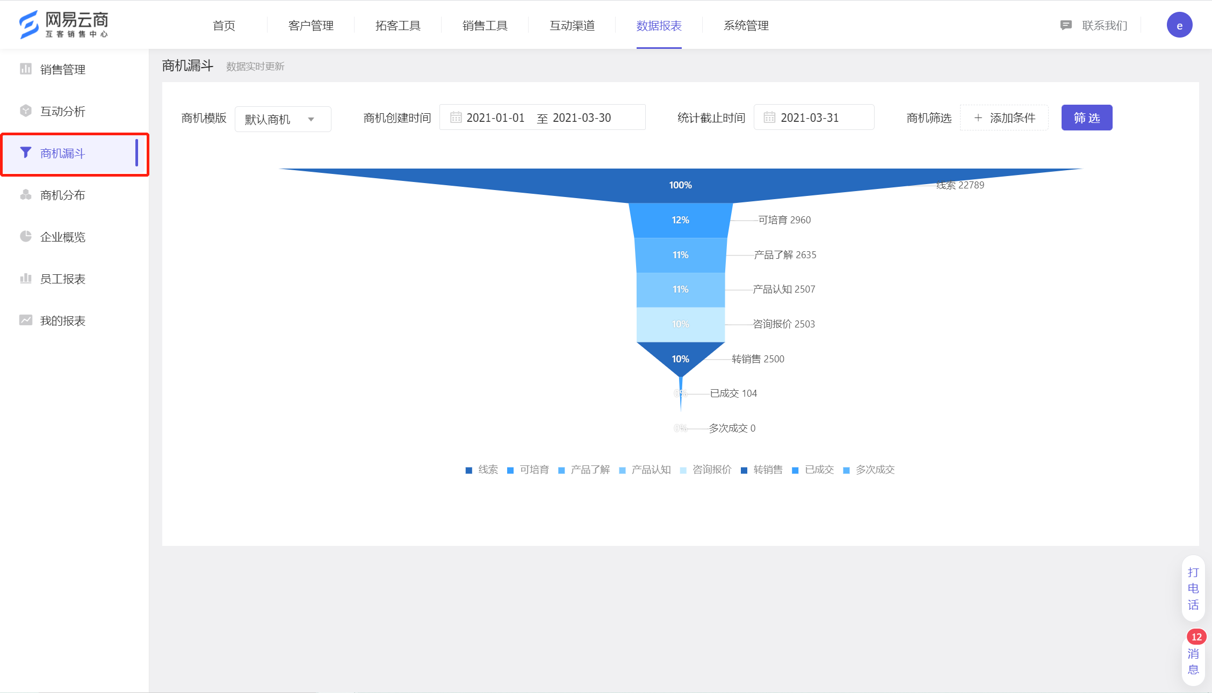Click the 企业概览 pie chart icon
Viewport: 1212px width, 693px height.
[x=25, y=236]
